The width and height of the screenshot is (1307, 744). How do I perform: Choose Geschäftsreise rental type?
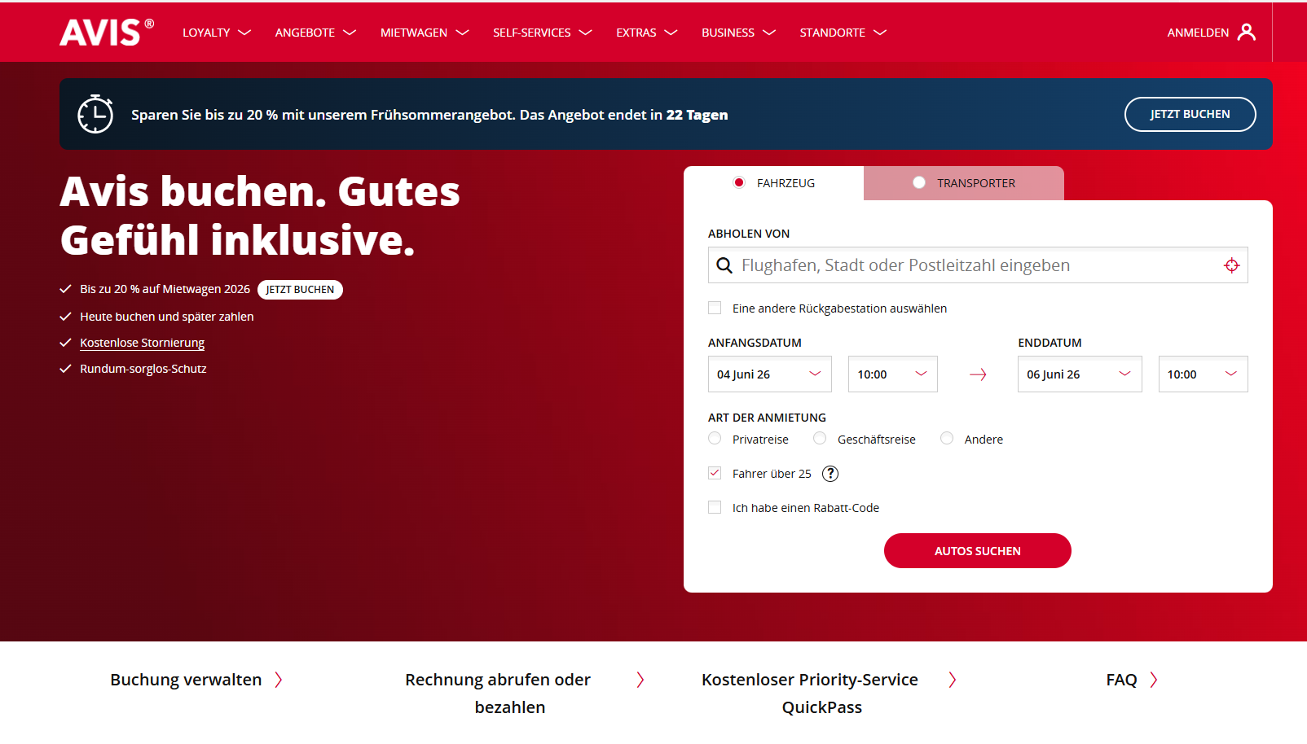(x=820, y=438)
